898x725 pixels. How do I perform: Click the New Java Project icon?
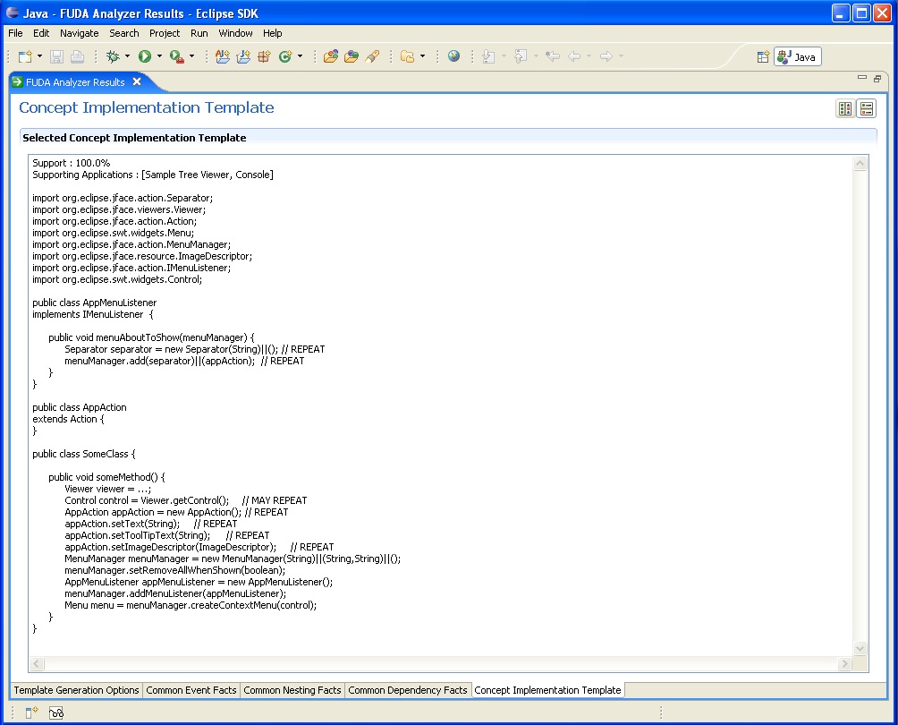(222, 56)
